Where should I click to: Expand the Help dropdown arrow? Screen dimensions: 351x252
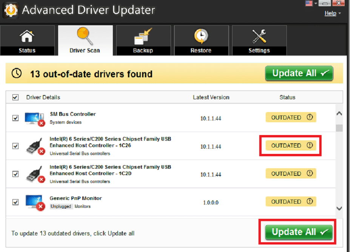click(340, 14)
